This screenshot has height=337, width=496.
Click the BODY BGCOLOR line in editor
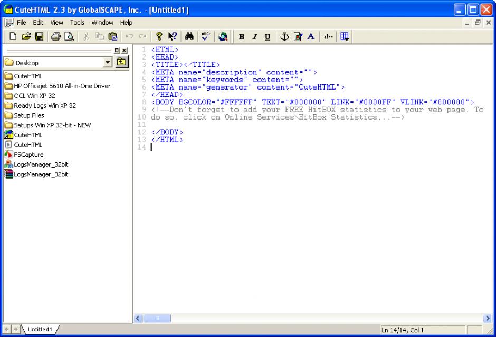pos(312,102)
